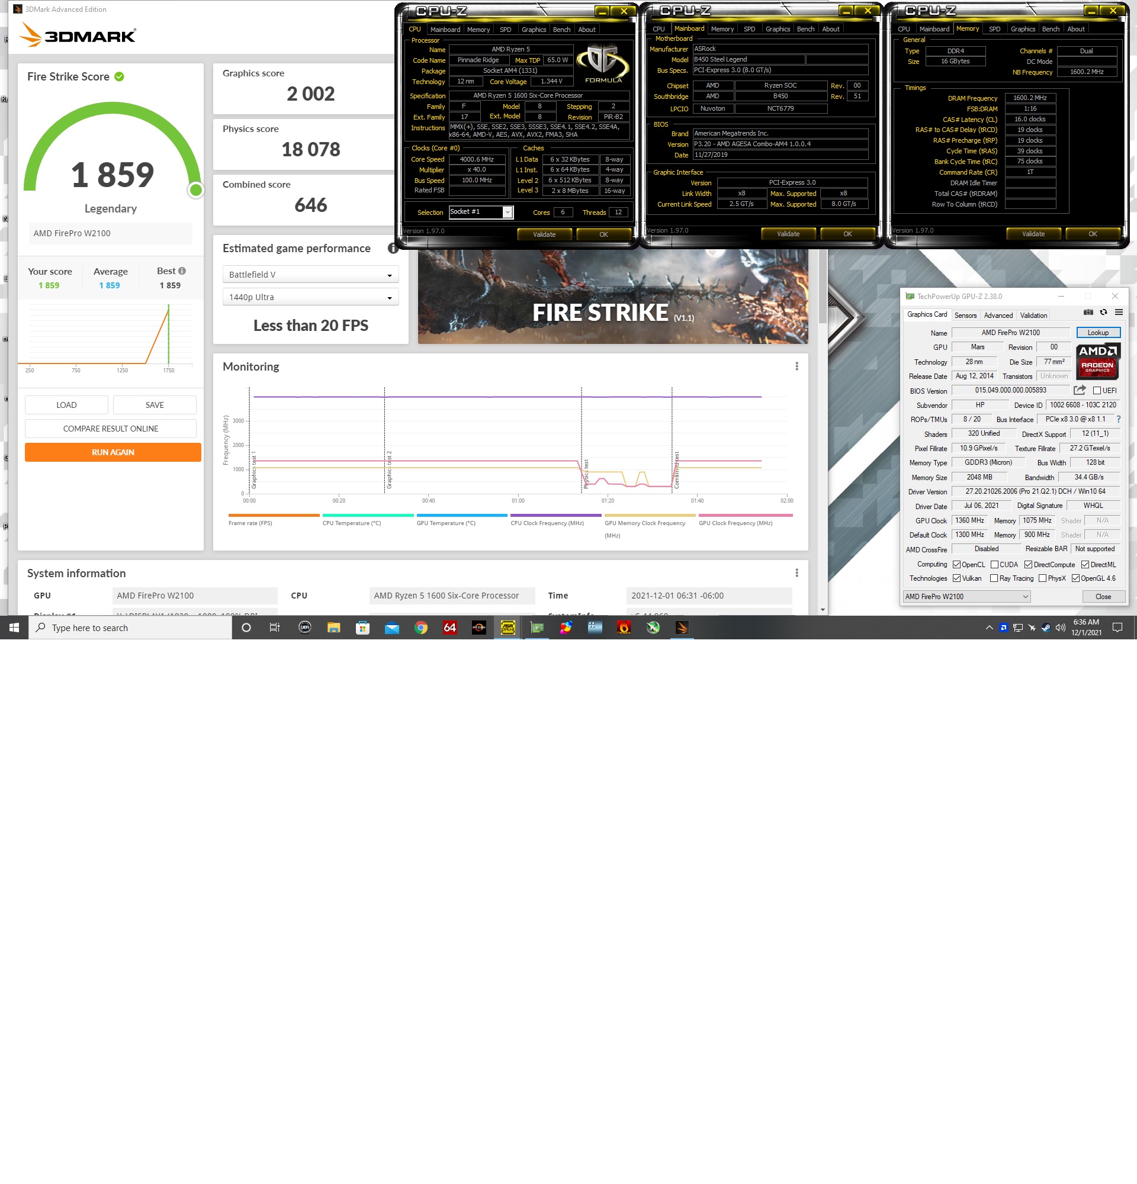Switch to CPU-Z ROG taskbar icon
This screenshot has height=1184, width=1137.
pos(508,628)
